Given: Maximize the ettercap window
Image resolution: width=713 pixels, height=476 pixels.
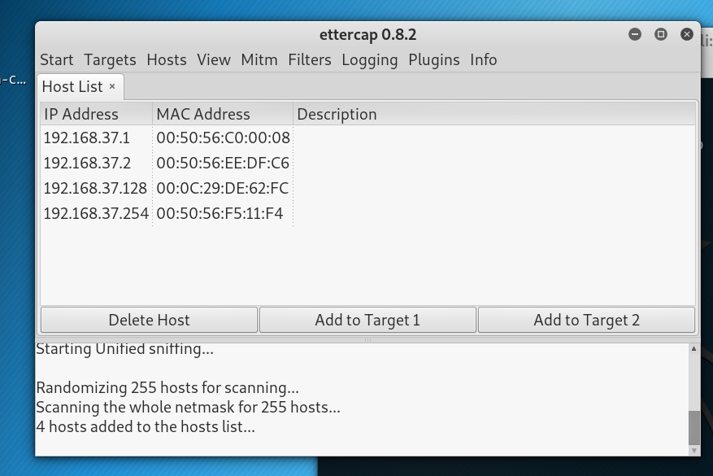Looking at the screenshot, I should (661, 34).
